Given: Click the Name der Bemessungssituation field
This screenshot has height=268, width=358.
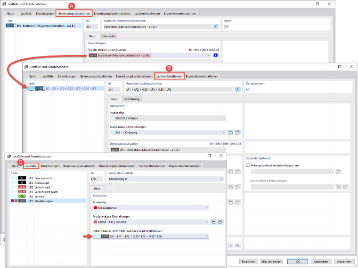Looking at the screenshot, I should 157,27.
